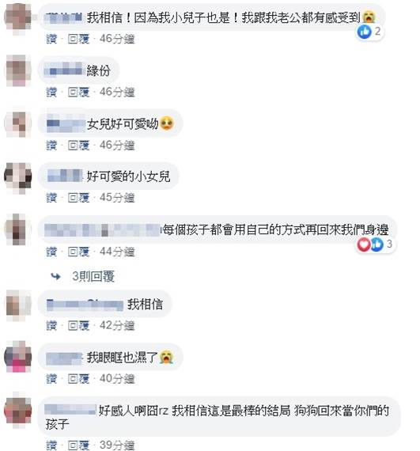Screen dimensions: 420x451
Task: Reply to the 每個孩子都會用自己的方式 comment
Action: click(78, 252)
